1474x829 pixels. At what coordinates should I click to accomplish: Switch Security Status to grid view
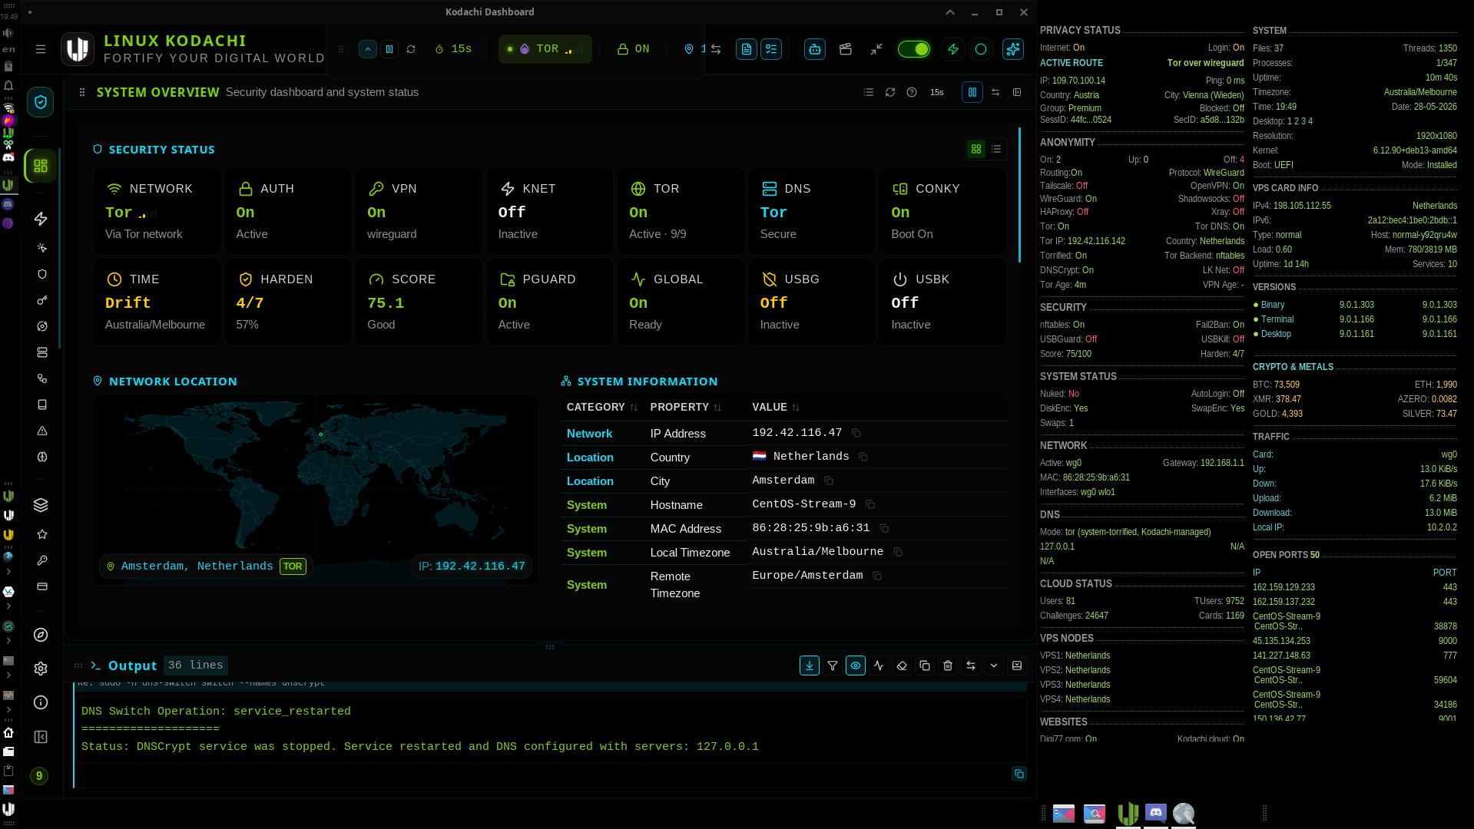point(976,149)
